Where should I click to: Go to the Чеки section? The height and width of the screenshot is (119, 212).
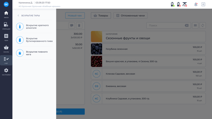(x=6, y=37)
